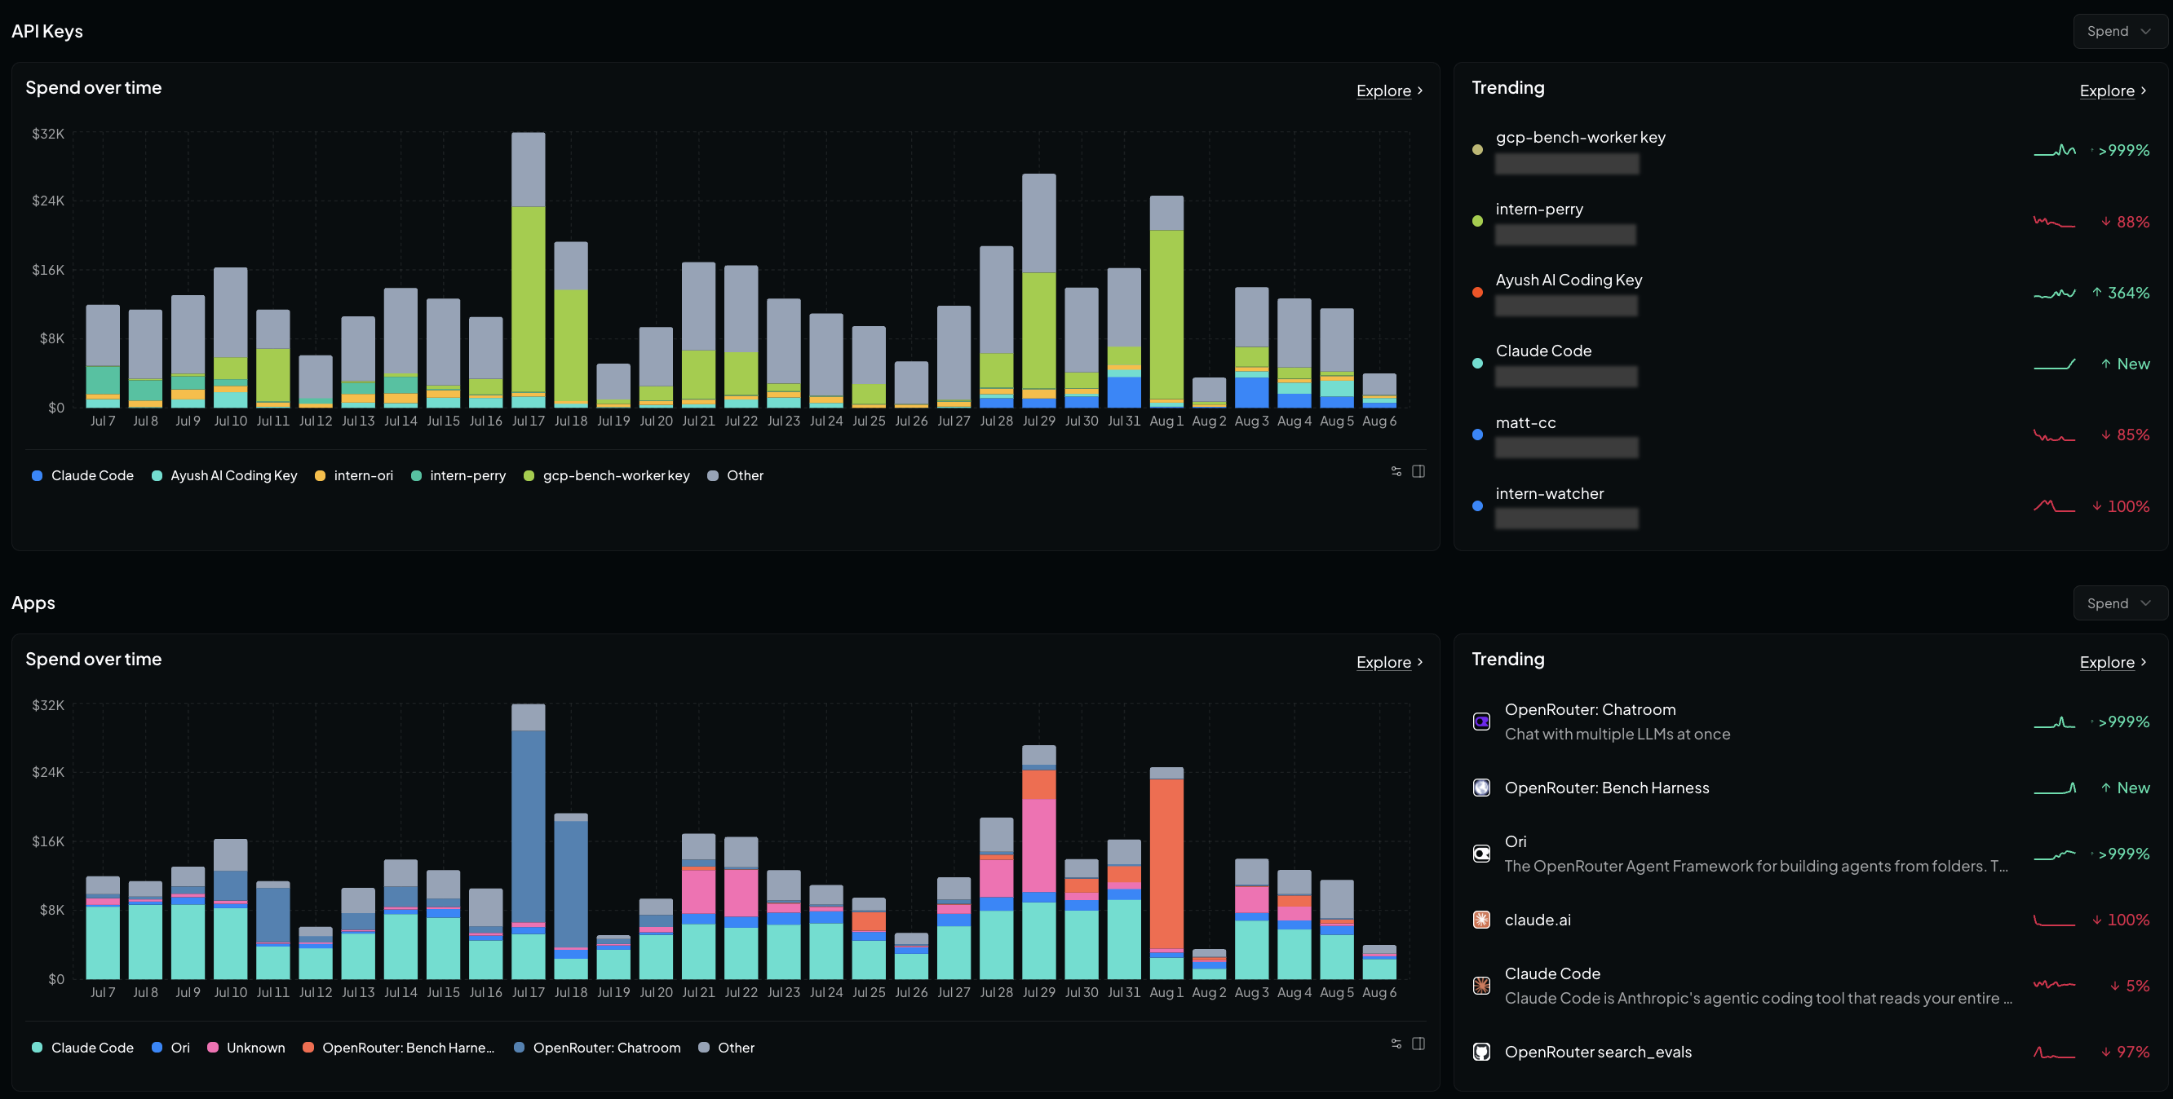Click the 97% change for OpenRouter search_evals
Screen dimensions: 2173x1099
pos(2125,1052)
